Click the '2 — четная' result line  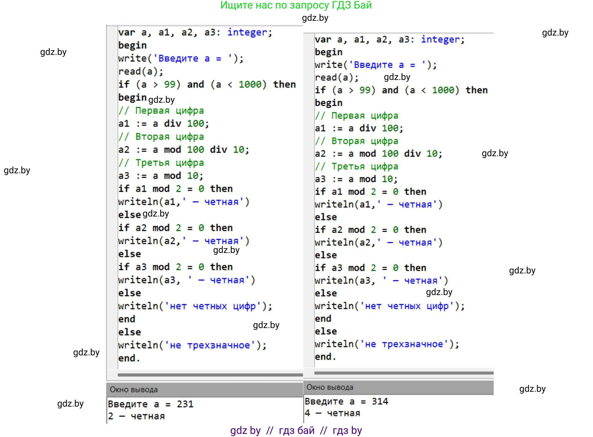136,416
